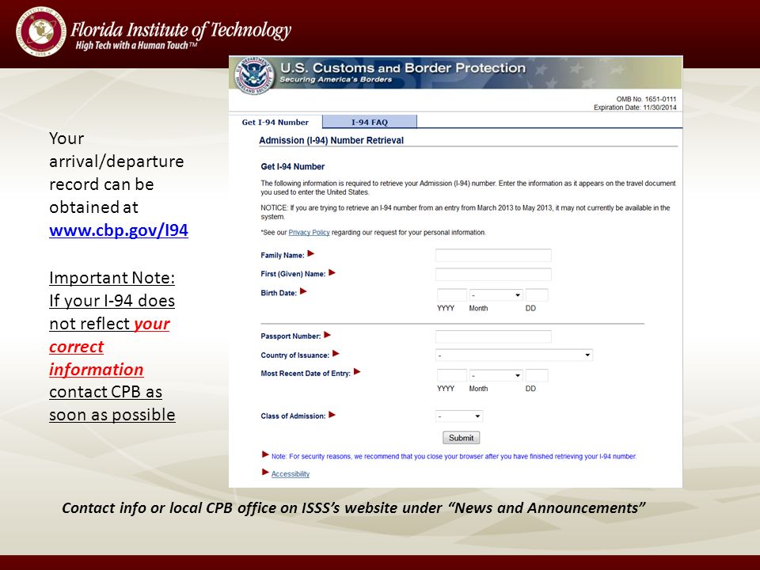Switch to the I-94 FAQ tab
The width and height of the screenshot is (760, 570).
point(370,122)
